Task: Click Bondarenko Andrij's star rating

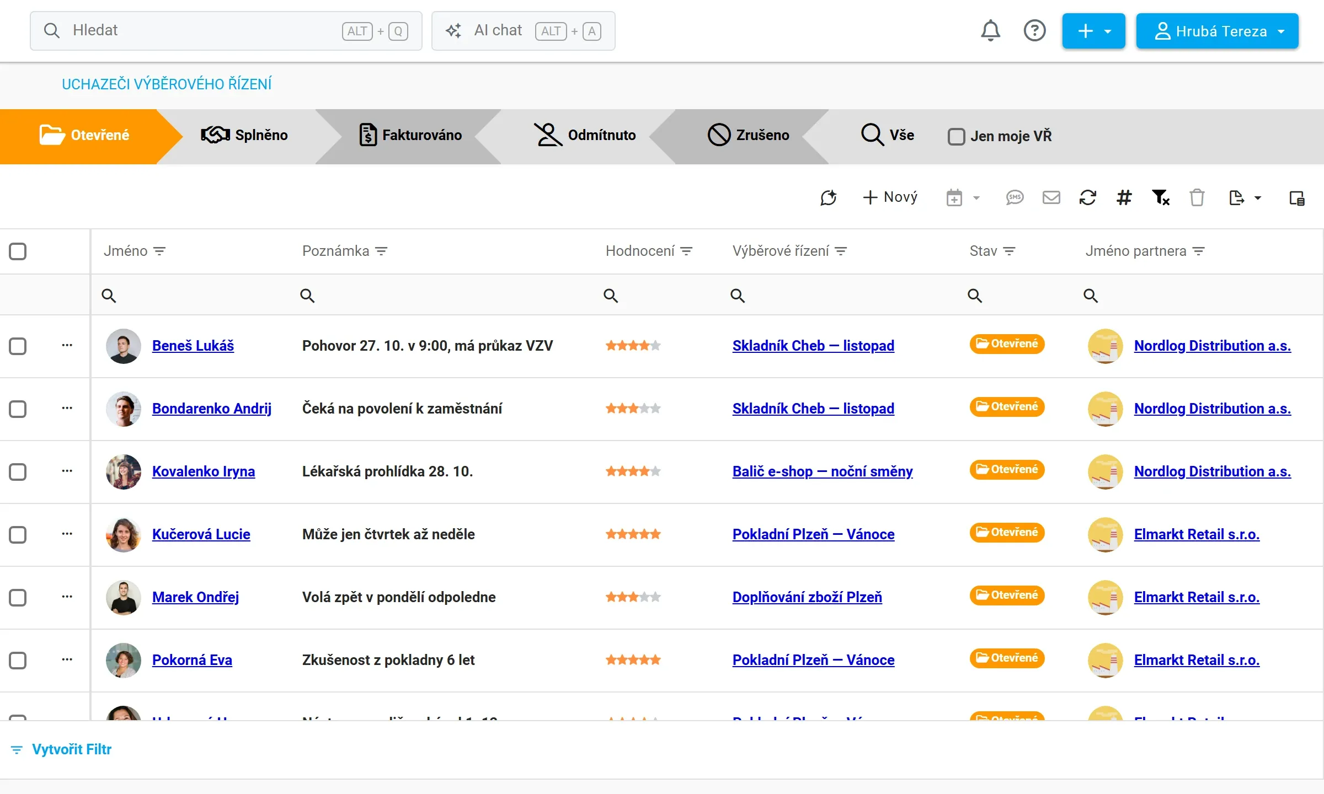Action: [x=633, y=409]
